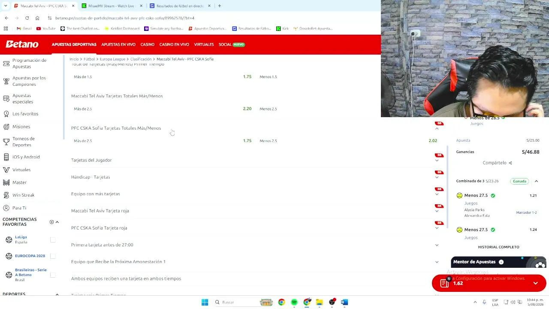Open Apuestas por los Campeones trophy icon
The width and height of the screenshot is (549, 309).
tap(6, 81)
